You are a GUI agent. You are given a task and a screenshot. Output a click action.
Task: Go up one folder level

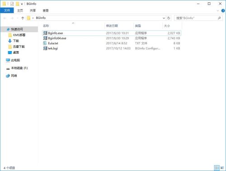tap(23, 18)
